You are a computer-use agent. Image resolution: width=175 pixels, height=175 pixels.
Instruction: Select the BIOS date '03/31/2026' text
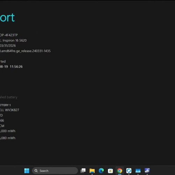(8, 45)
